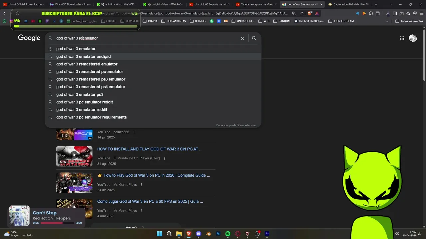The height and width of the screenshot is (239, 426).
Task: Open the Kick bookmark icon
Action: tap(40, 21)
